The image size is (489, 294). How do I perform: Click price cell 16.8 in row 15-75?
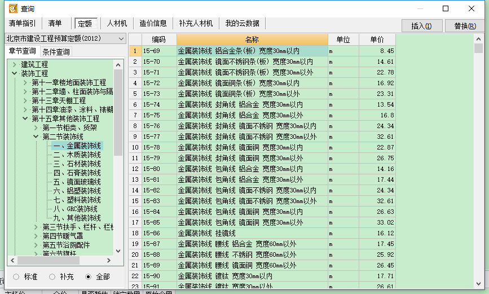click(377, 116)
